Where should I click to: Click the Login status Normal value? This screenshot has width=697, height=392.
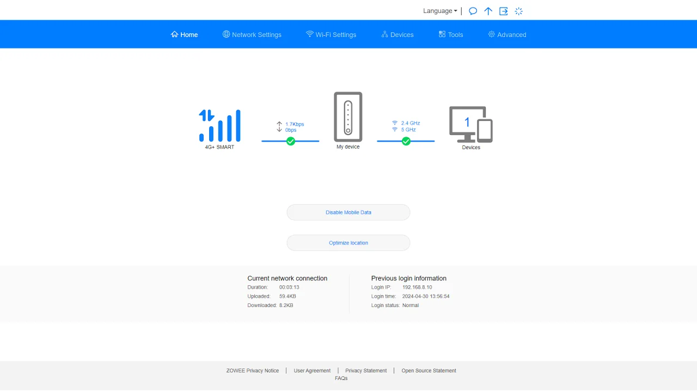click(411, 305)
